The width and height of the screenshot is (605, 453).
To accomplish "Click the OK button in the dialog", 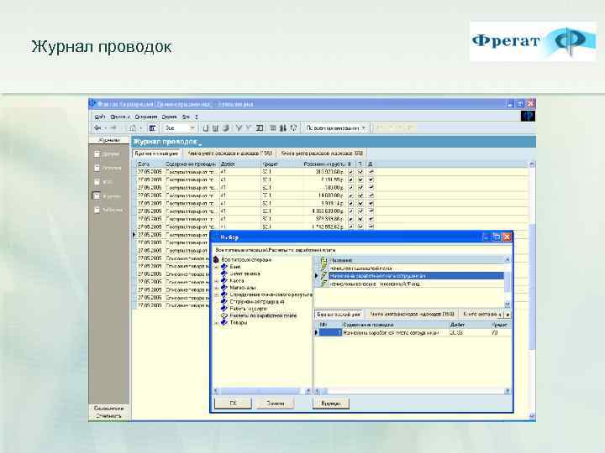I will pos(233,403).
